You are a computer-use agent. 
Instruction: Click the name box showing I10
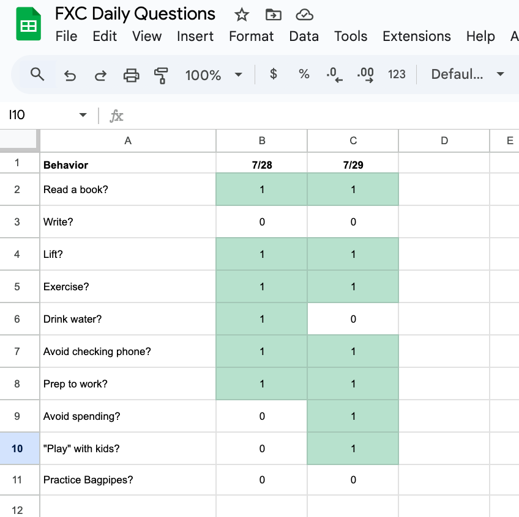click(17, 115)
